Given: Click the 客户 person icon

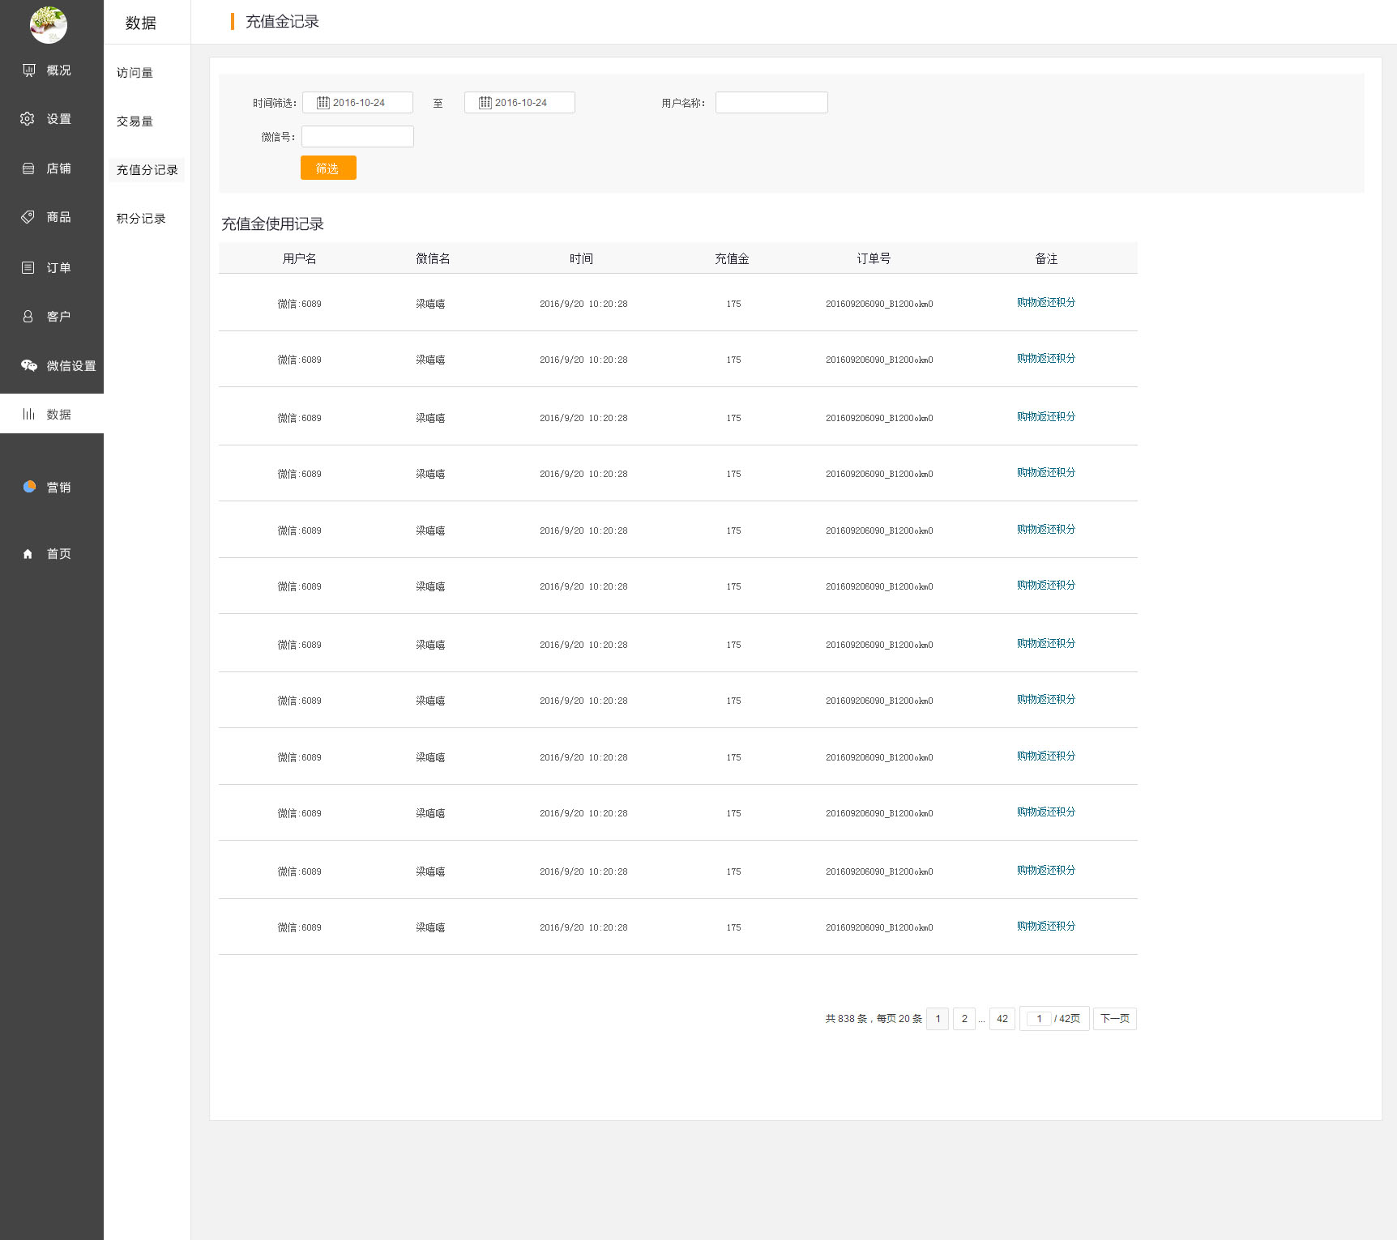Looking at the screenshot, I should [28, 317].
